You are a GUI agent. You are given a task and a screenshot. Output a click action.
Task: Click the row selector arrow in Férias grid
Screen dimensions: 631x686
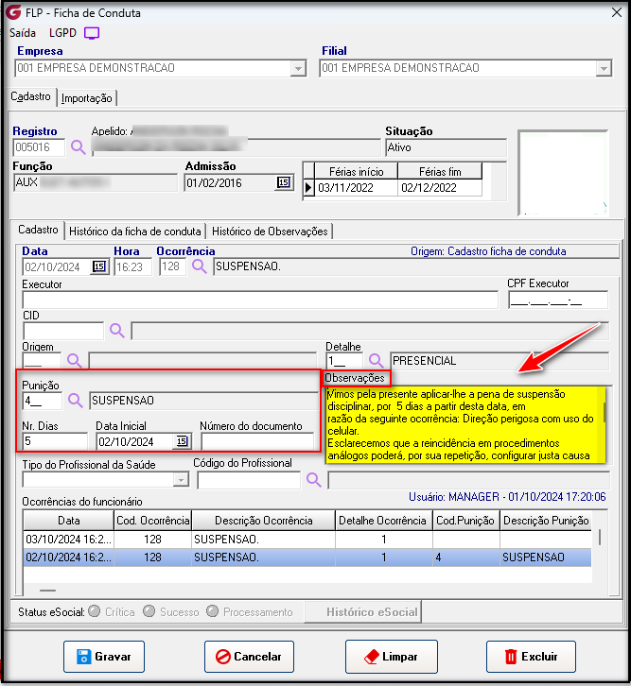click(308, 188)
